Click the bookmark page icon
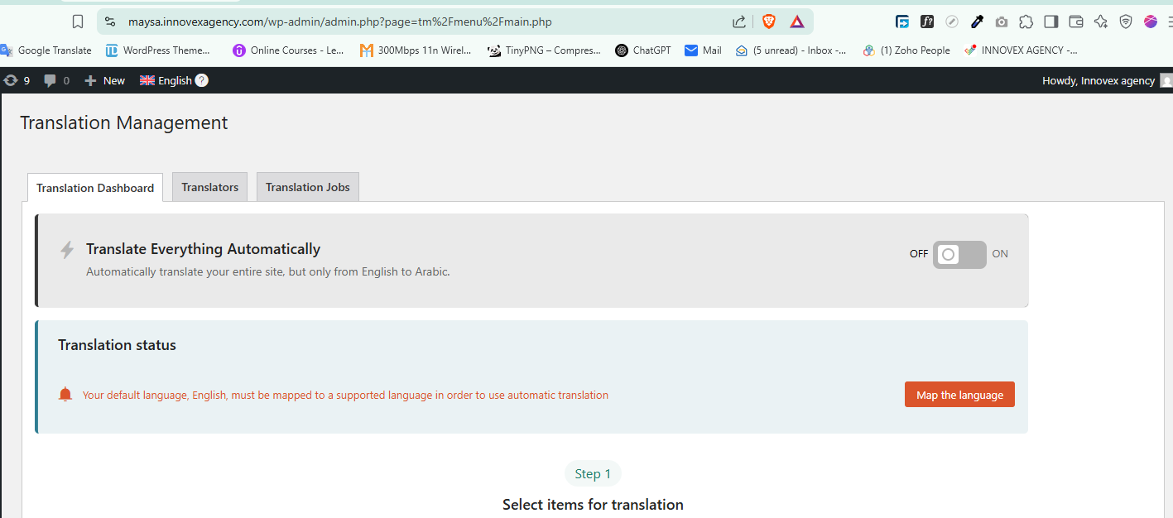1173x518 pixels. point(78,22)
